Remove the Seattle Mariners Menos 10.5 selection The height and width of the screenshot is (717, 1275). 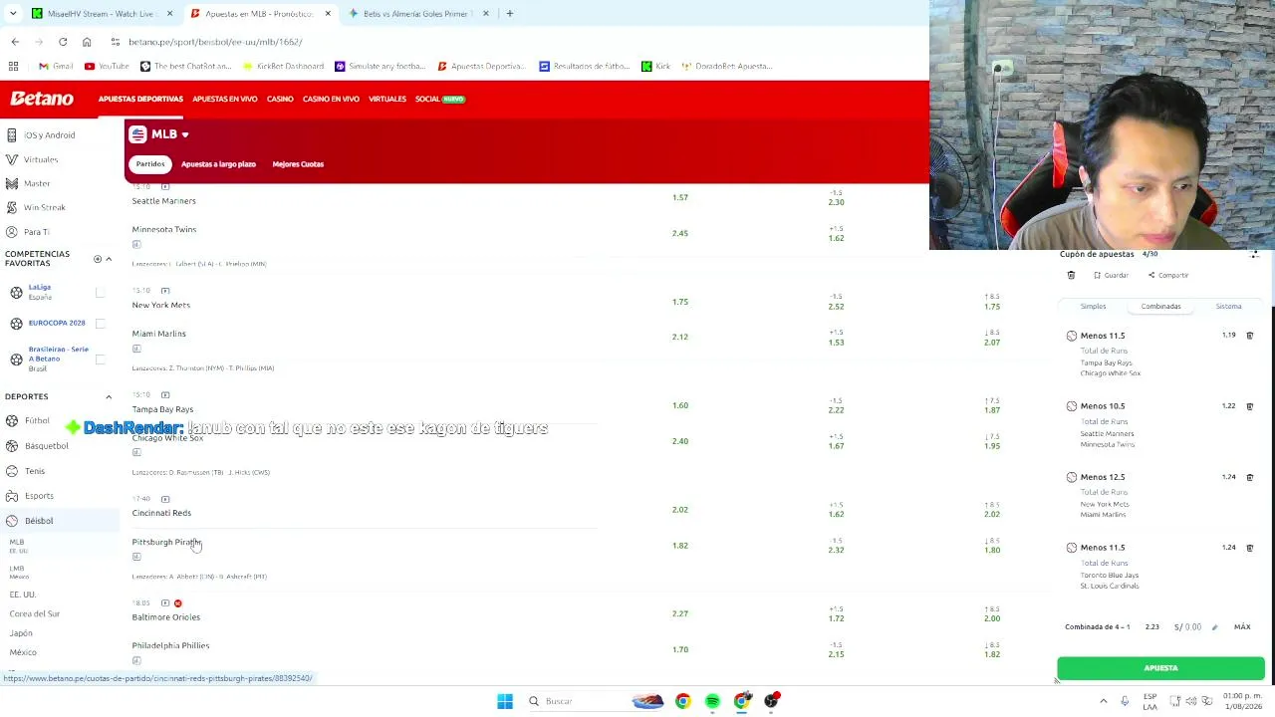point(1250,406)
